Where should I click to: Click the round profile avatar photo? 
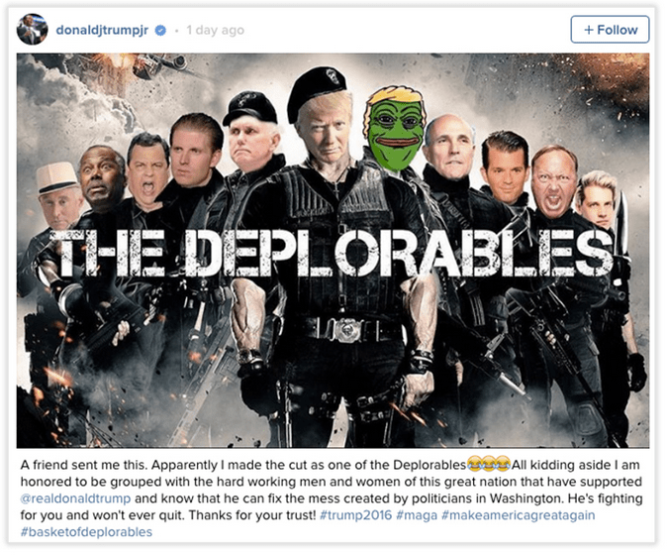32,29
